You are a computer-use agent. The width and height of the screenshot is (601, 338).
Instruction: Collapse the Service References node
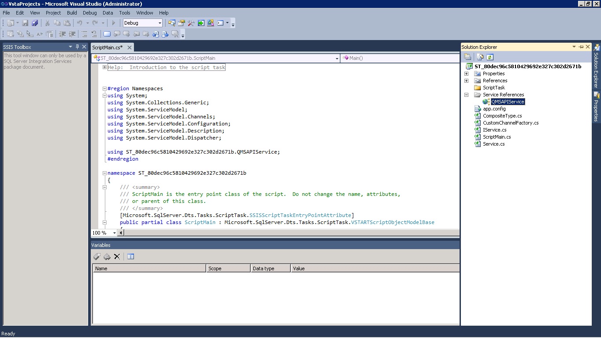466,95
